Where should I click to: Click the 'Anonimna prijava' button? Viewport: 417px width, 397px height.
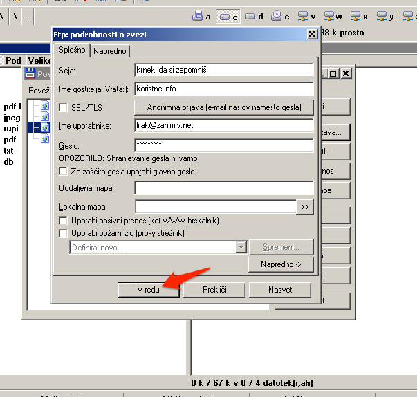[223, 107]
